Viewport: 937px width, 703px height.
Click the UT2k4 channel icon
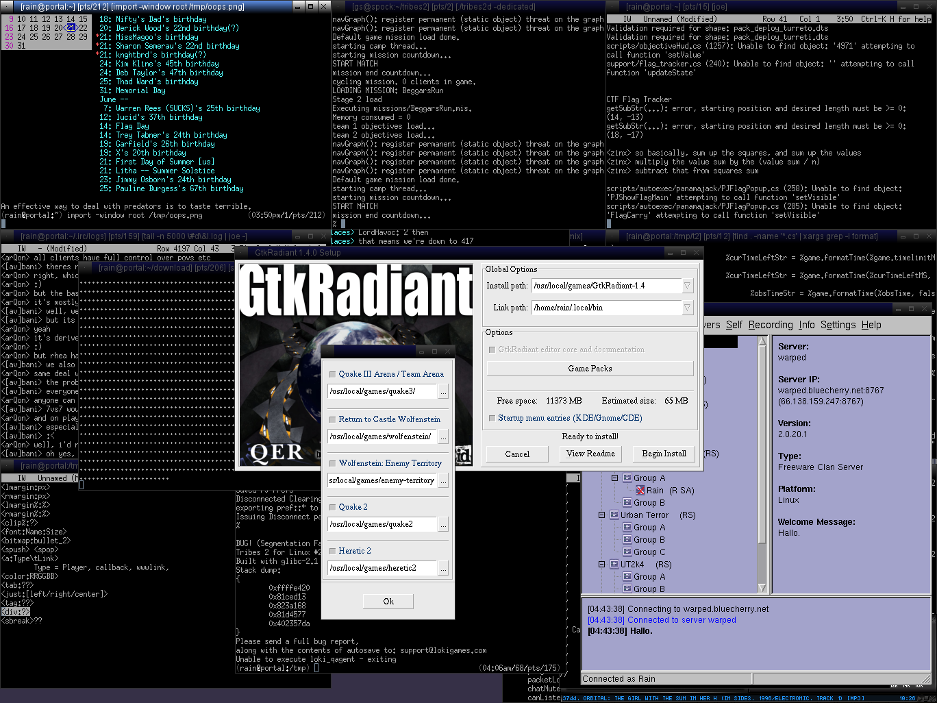click(x=614, y=564)
